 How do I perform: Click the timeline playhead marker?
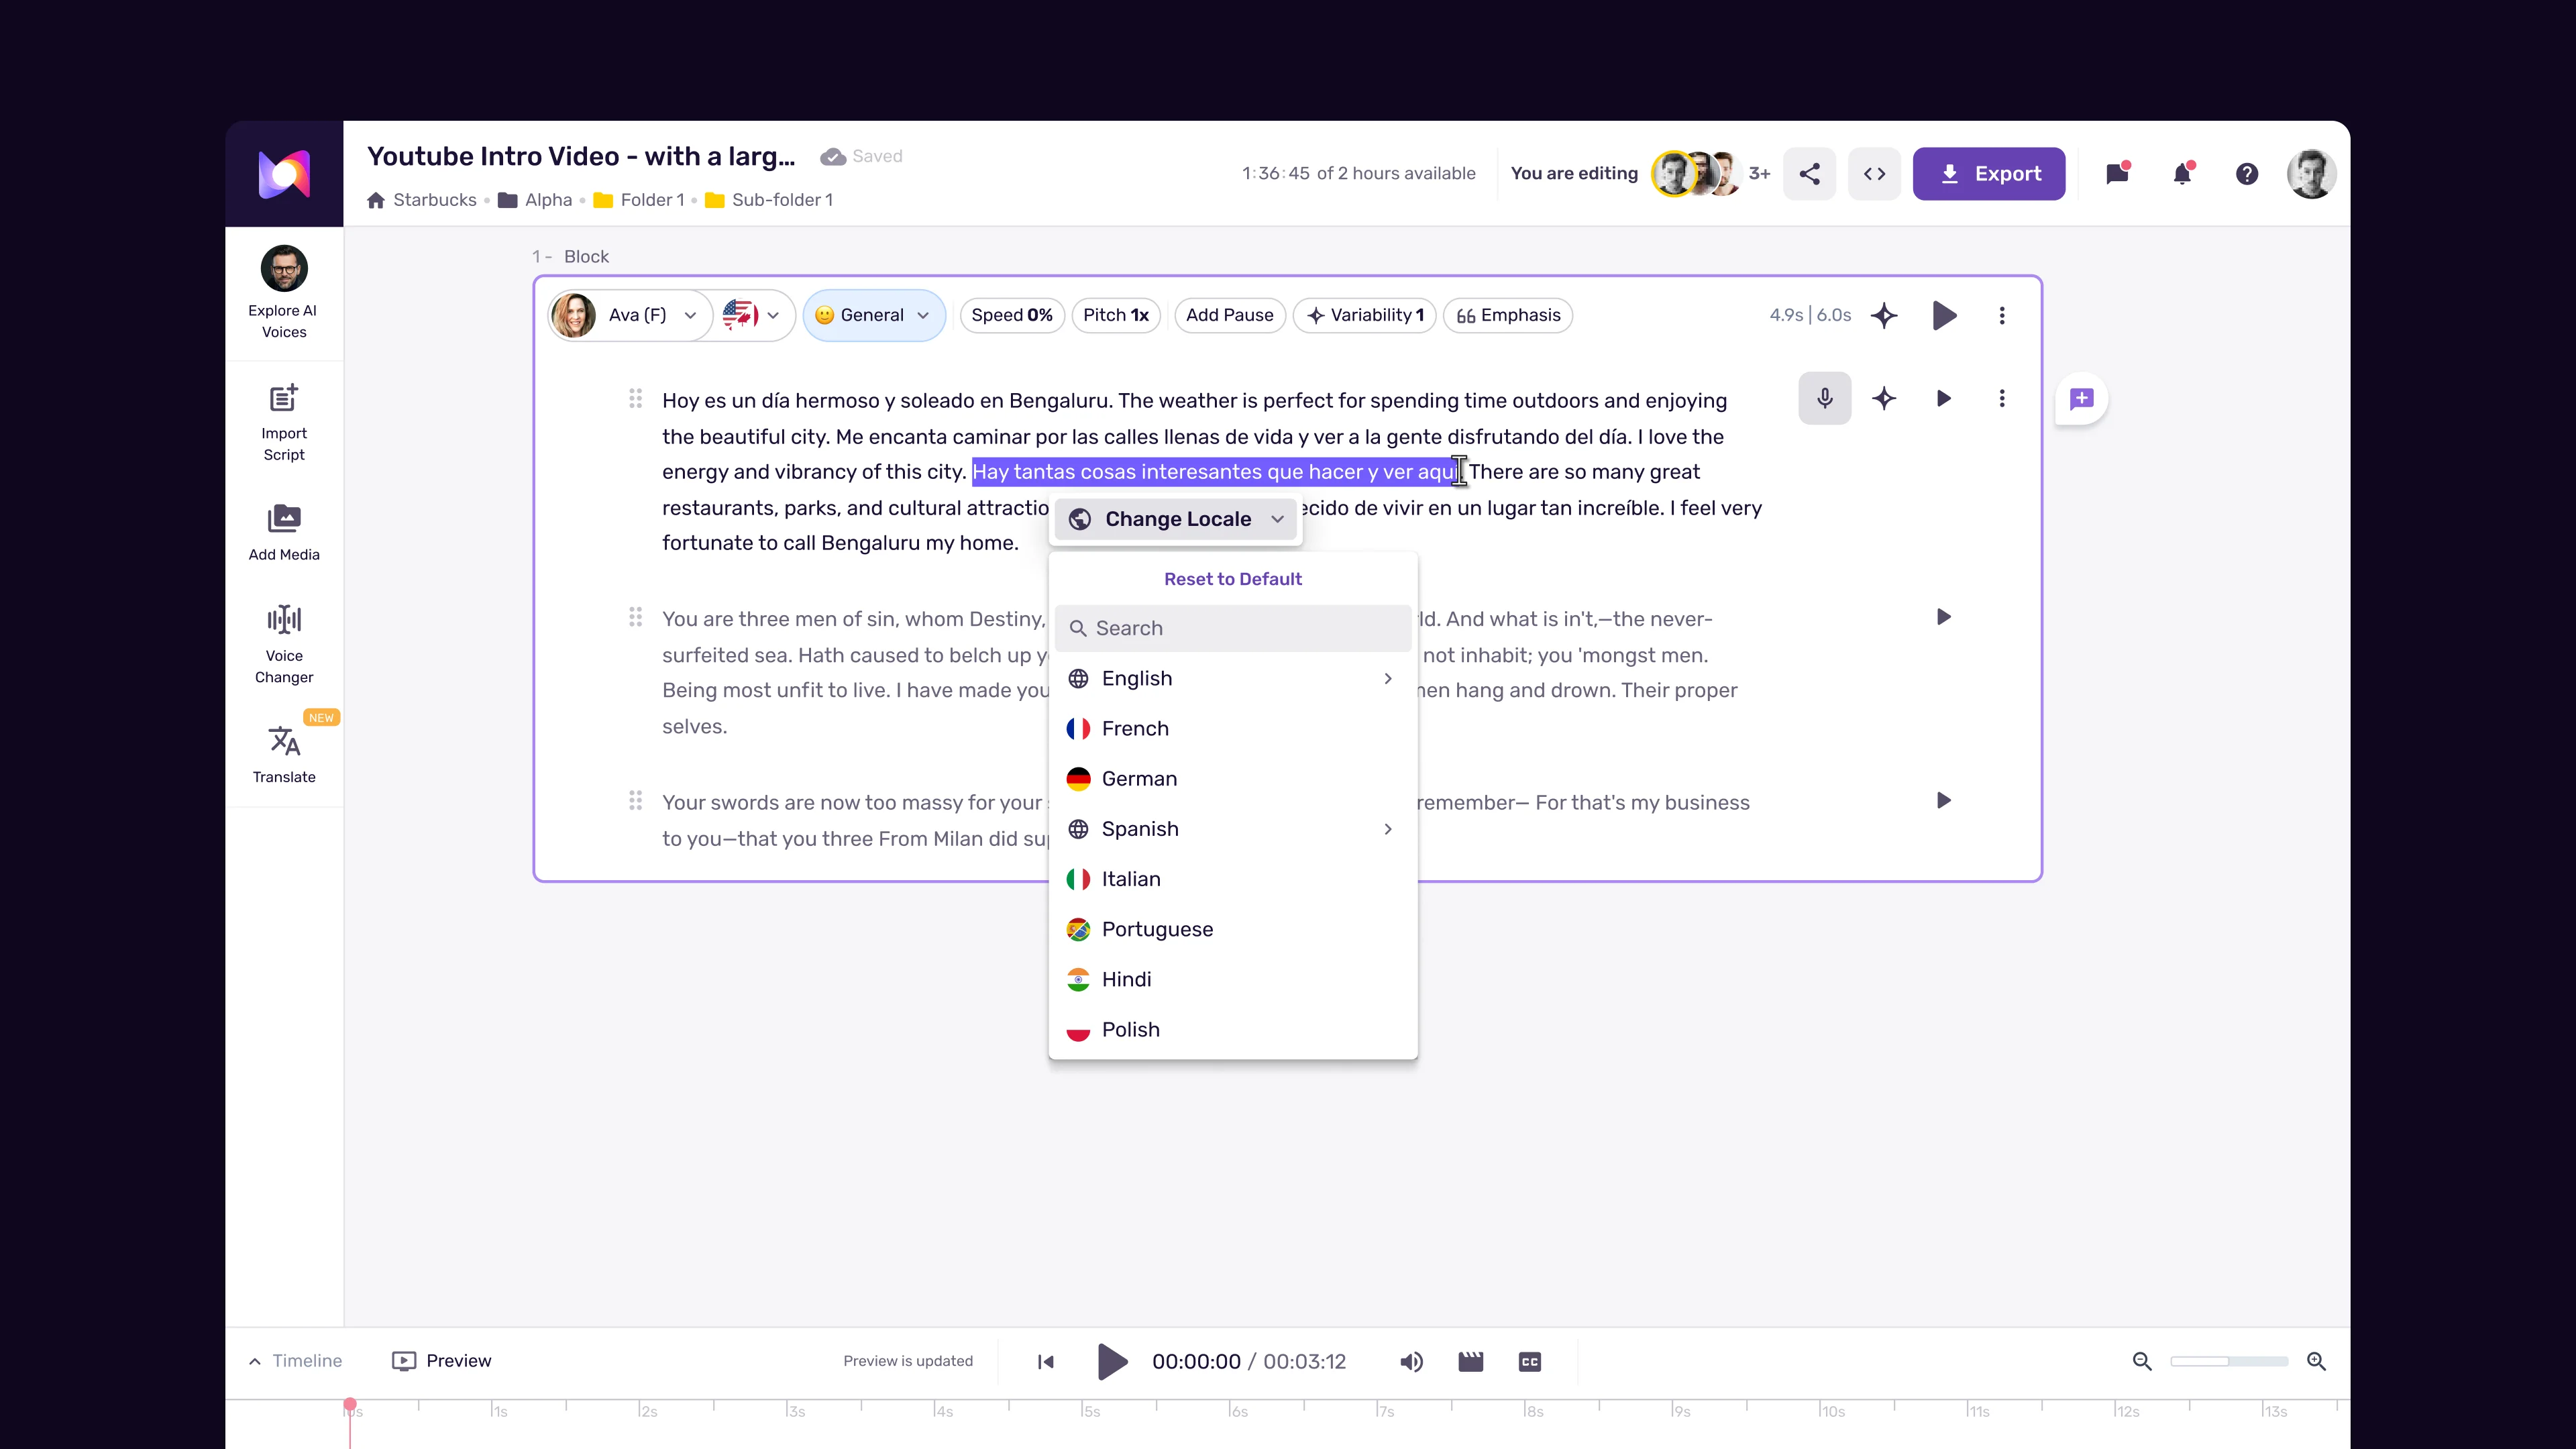coord(350,1405)
